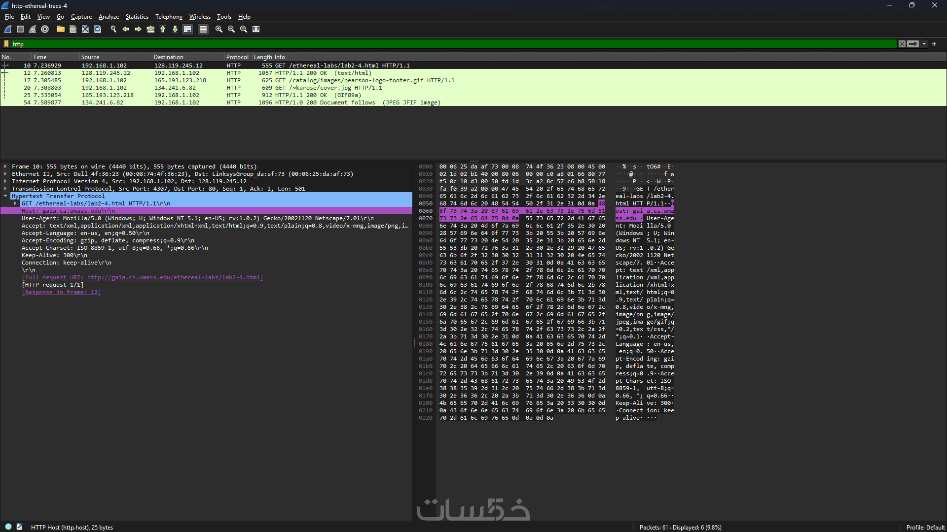Toggle packet colorization button
The width and height of the screenshot is (947, 532).
pyautogui.click(x=203, y=29)
